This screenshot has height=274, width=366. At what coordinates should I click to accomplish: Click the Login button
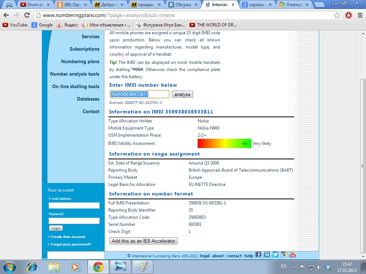point(56,228)
